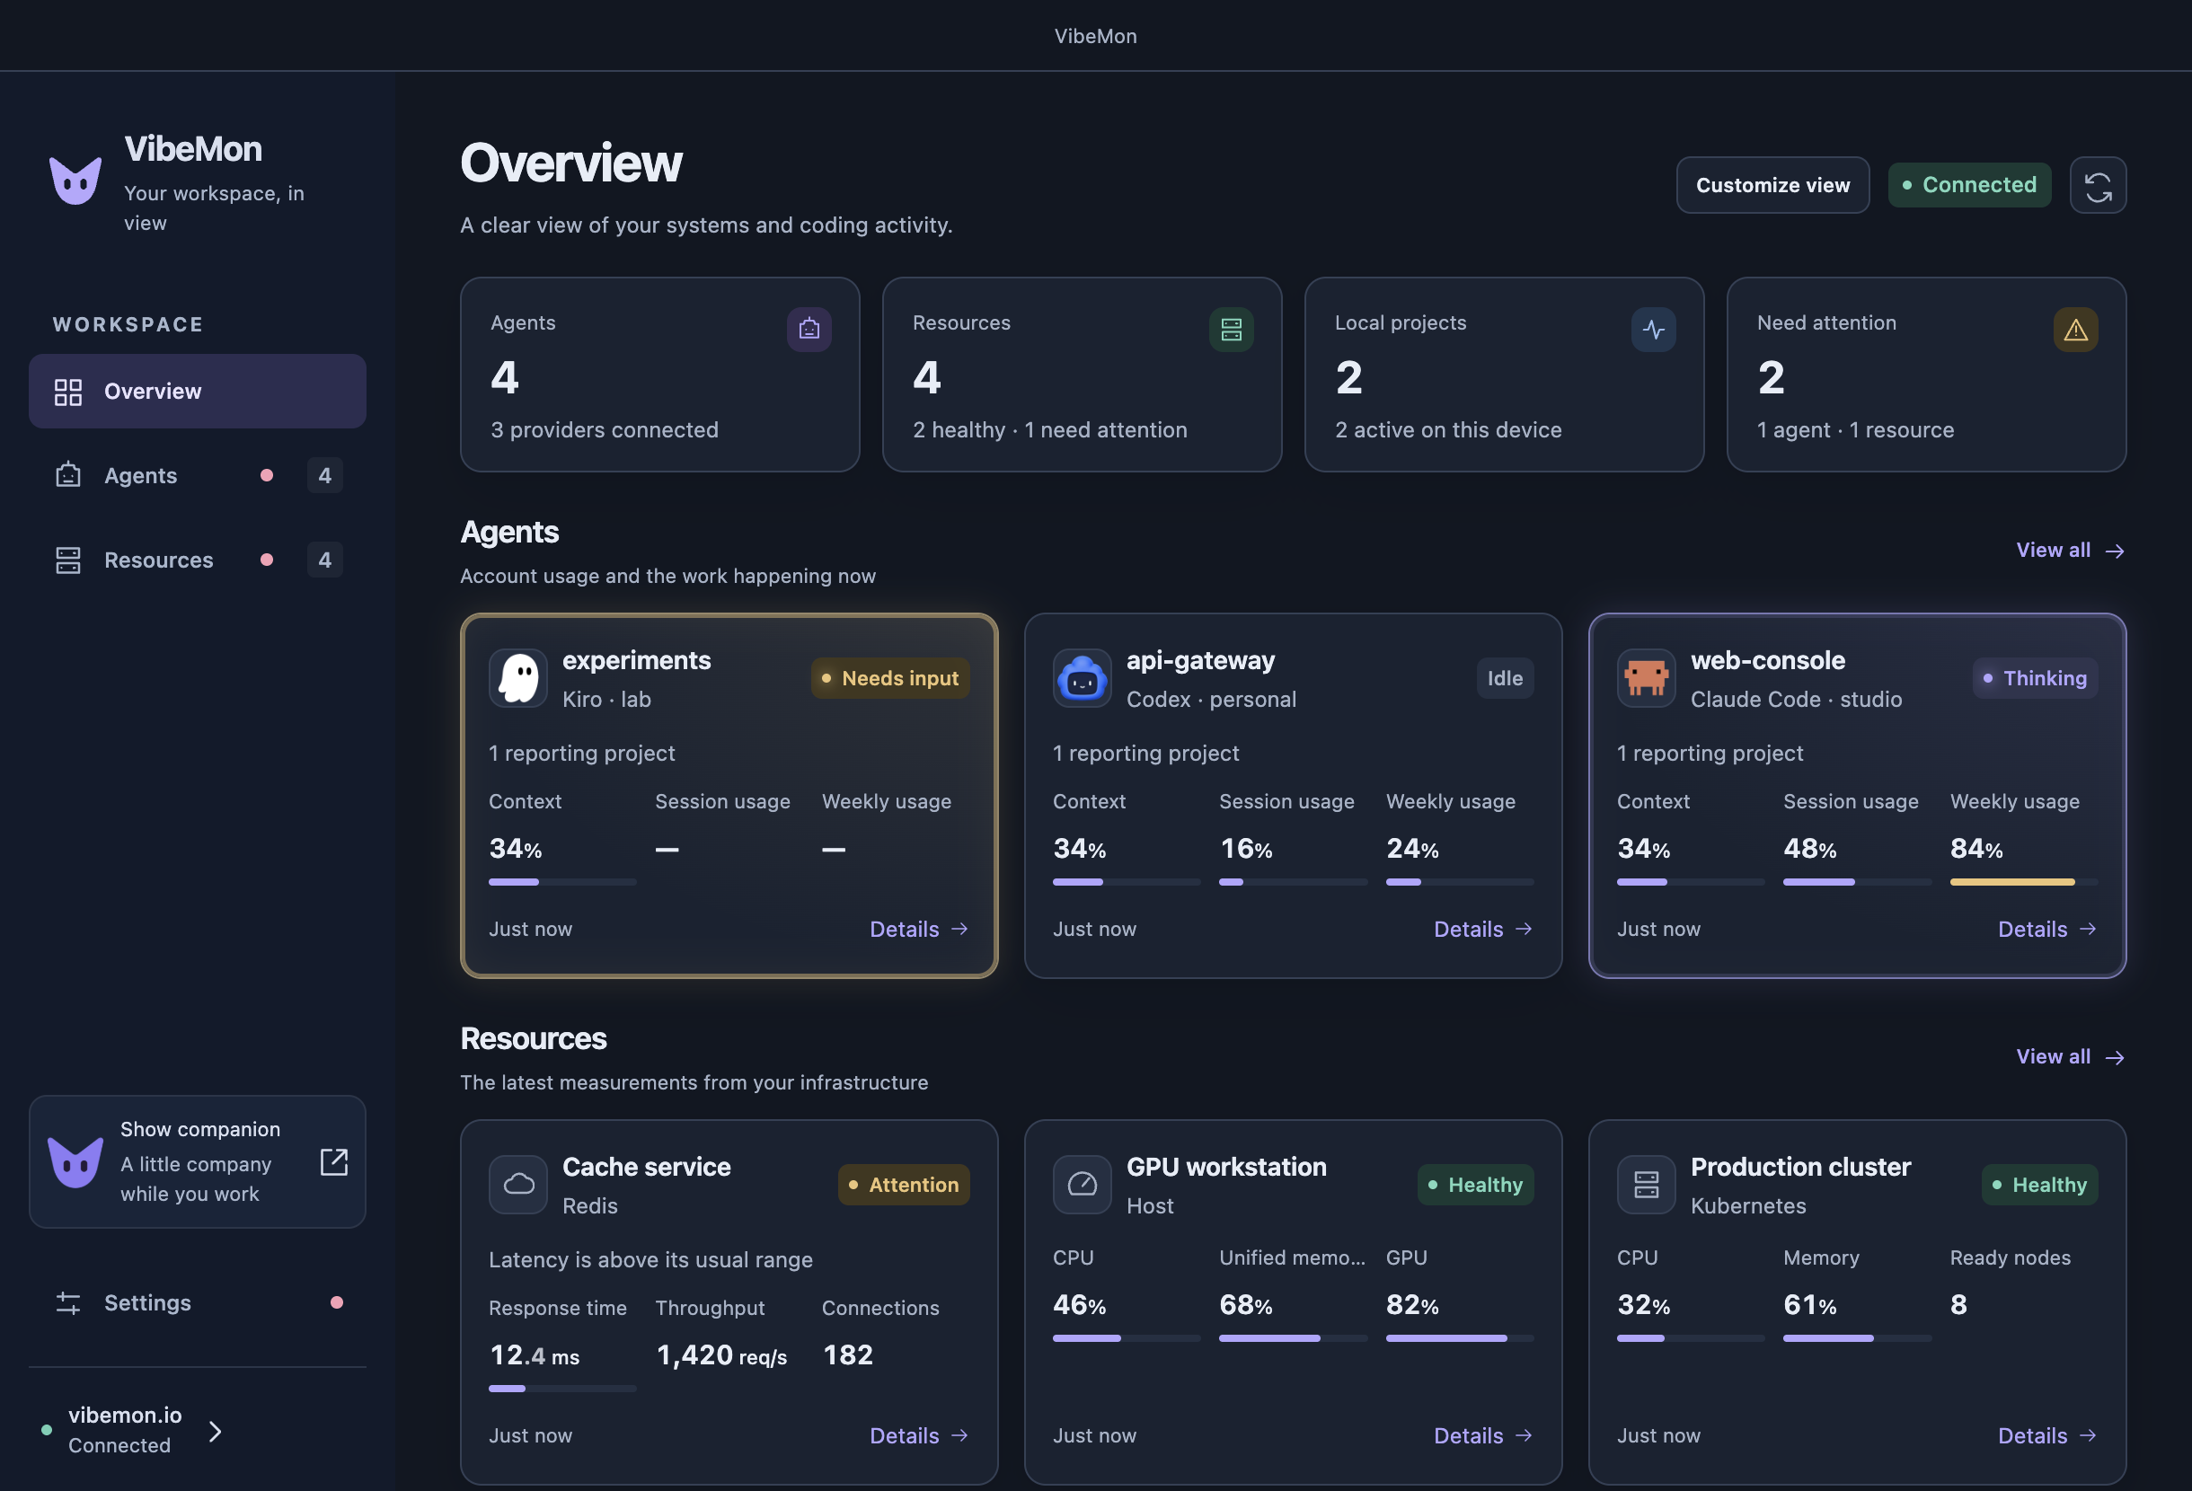Click the Show companion card
Screen dimensions: 2192x1491
[x=197, y=1161]
